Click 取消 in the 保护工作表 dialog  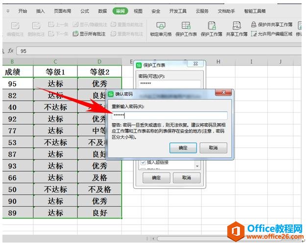click(187, 178)
